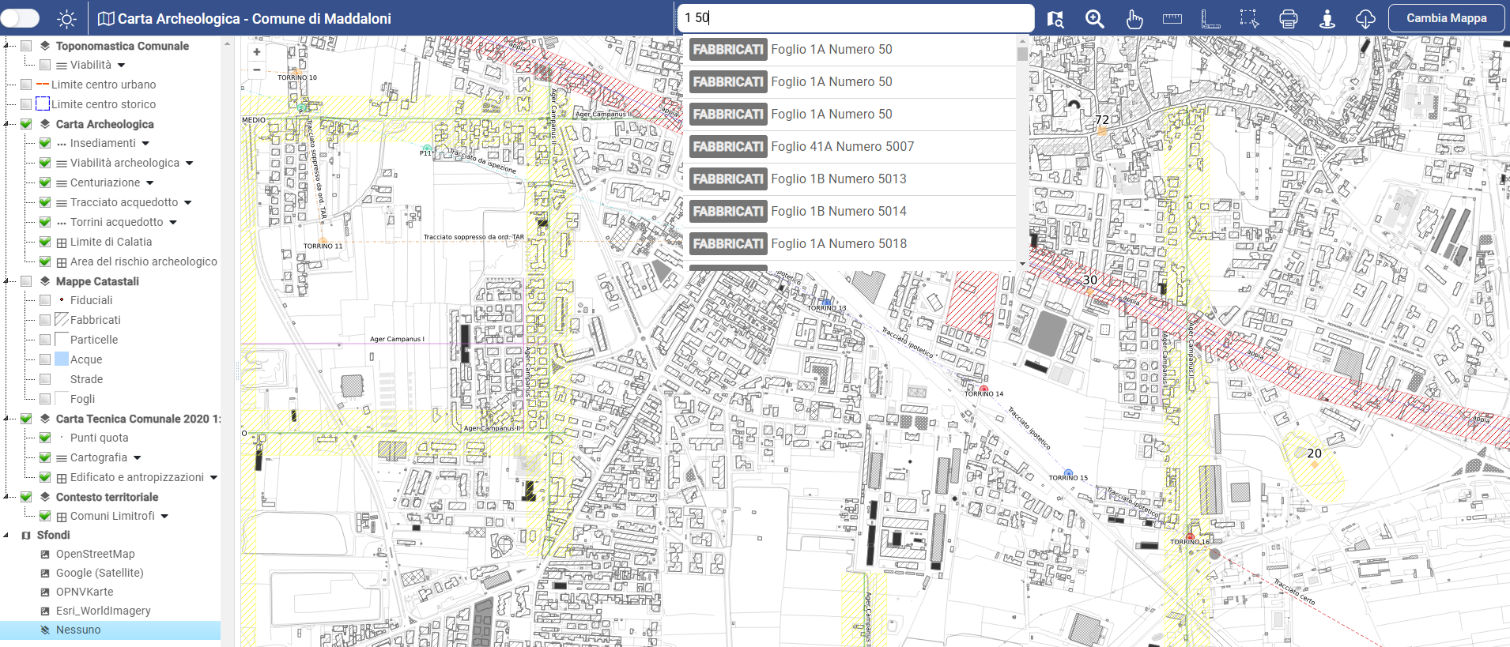The height and width of the screenshot is (647, 1510).
Task: Activate the rectangle selection tool
Action: [x=1249, y=19]
